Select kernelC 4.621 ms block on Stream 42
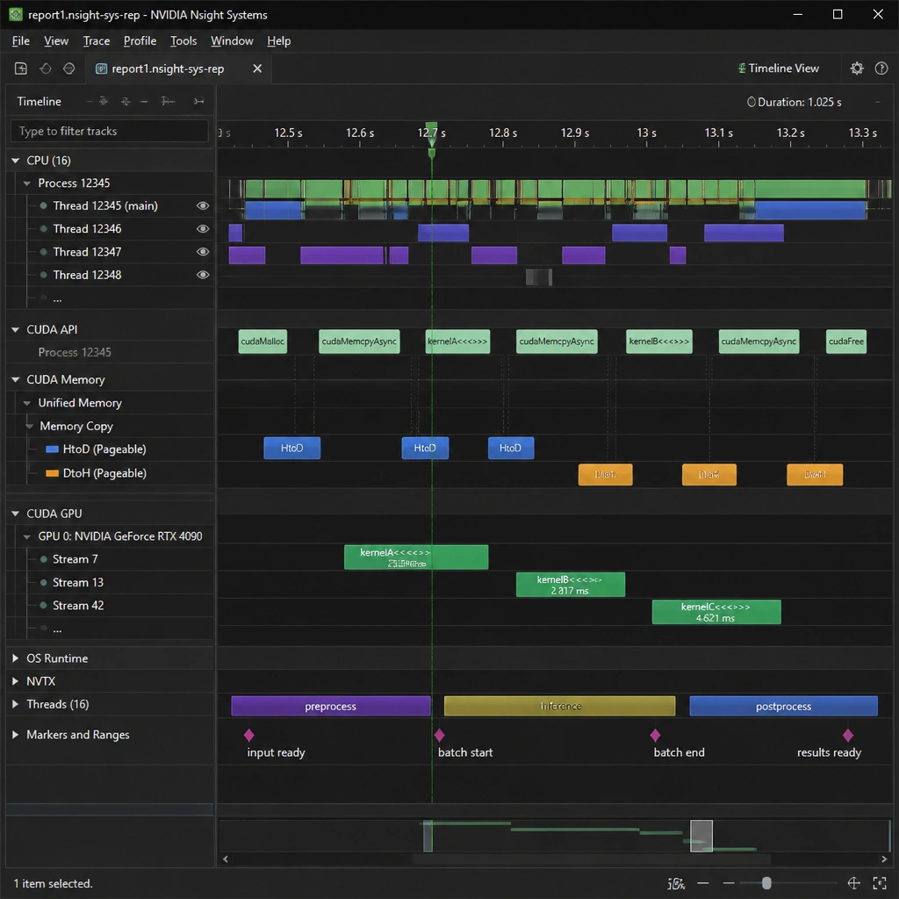The width and height of the screenshot is (899, 899). pyautogui.click(x=716, y=612)
